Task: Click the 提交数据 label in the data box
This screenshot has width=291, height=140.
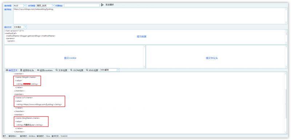Action: click(141, 37)
